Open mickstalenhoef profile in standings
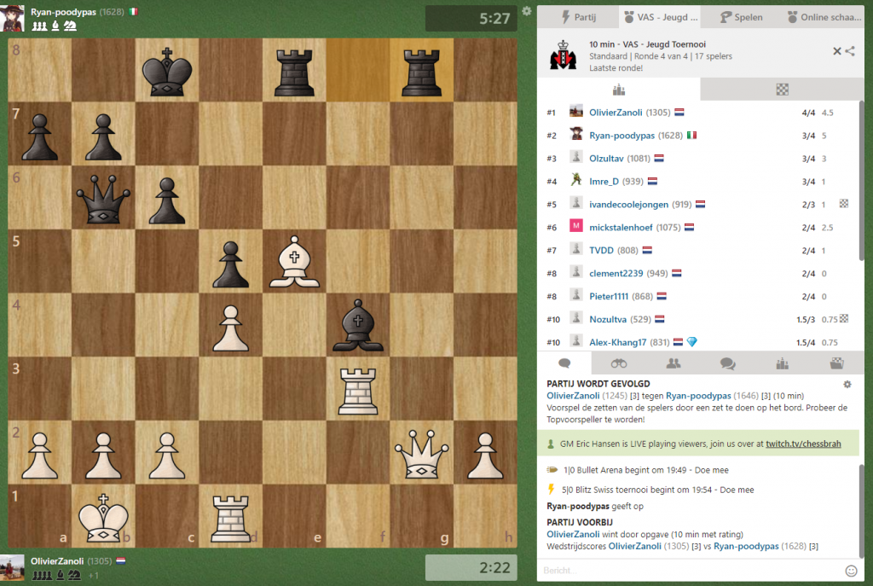This screenshot has height=586, width=873. coord(621,227)
